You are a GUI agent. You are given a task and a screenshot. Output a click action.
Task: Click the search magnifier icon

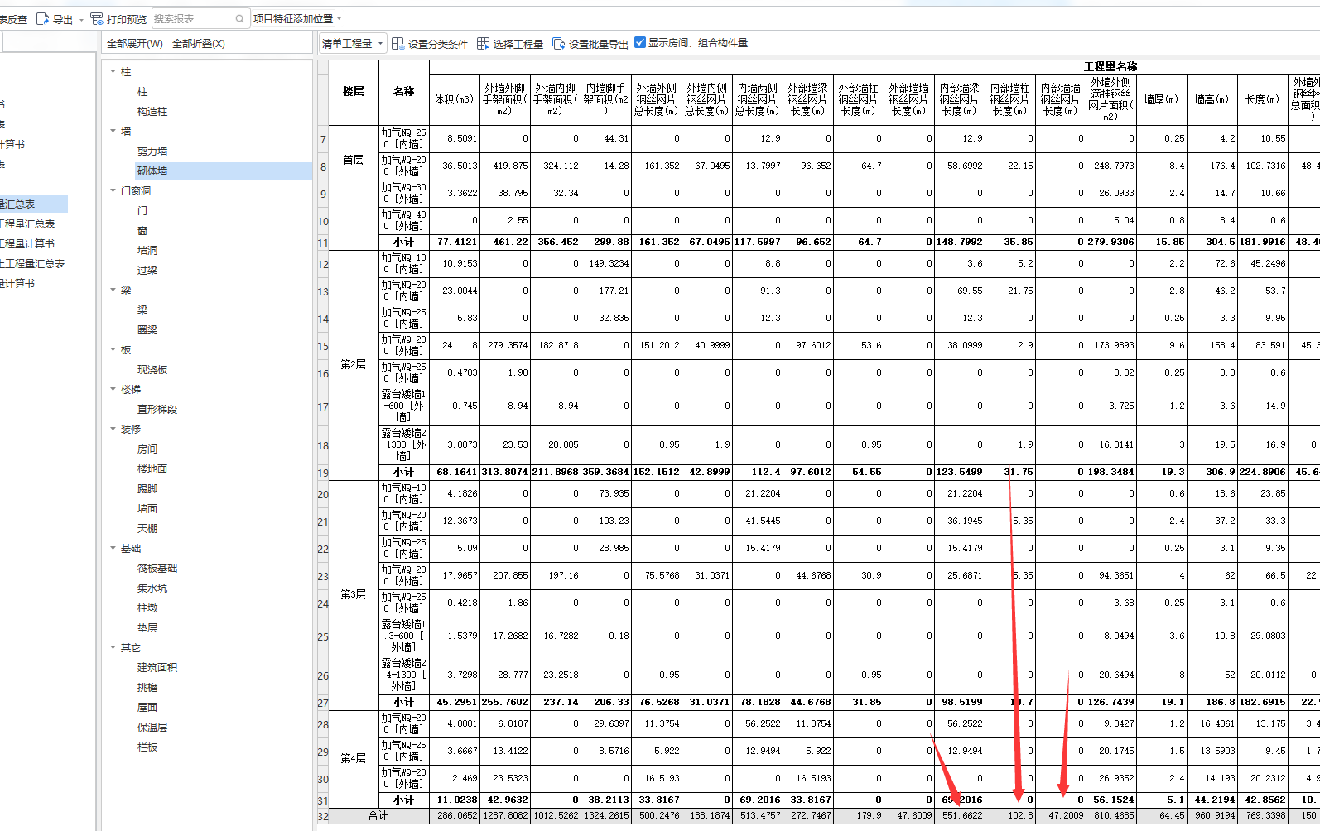tap(240, 18)
